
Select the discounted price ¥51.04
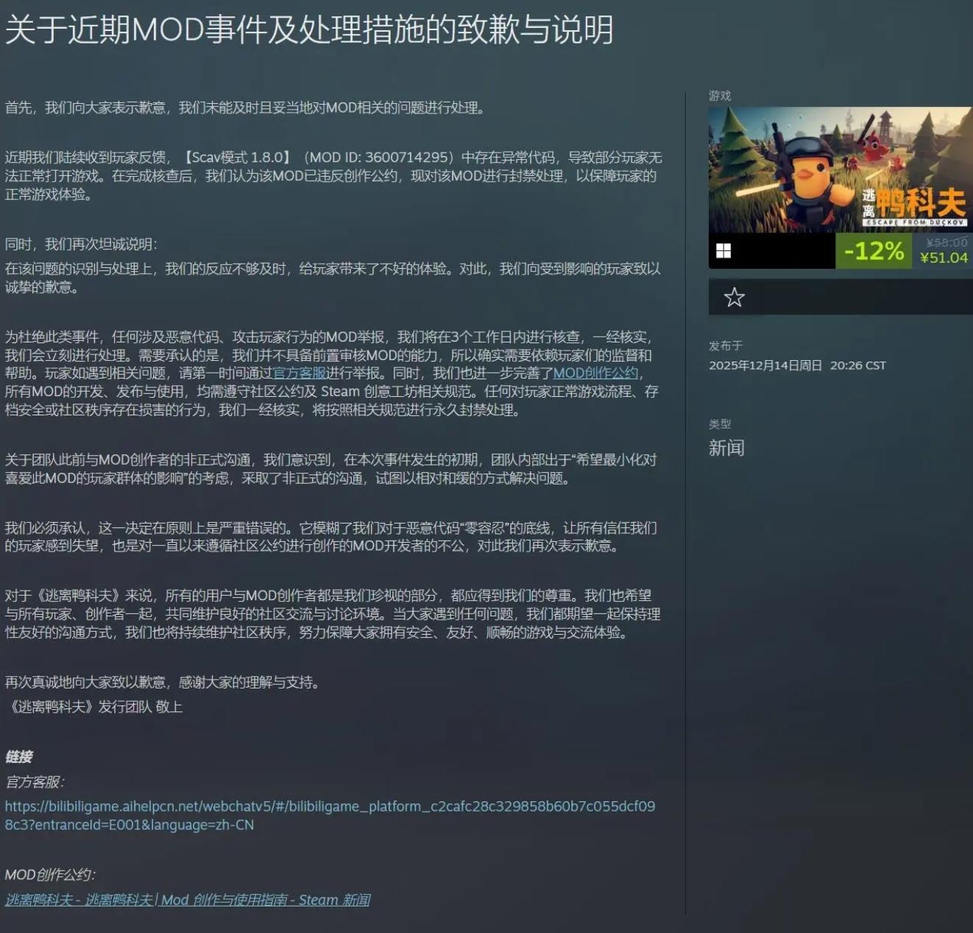[x=944, y=258]
